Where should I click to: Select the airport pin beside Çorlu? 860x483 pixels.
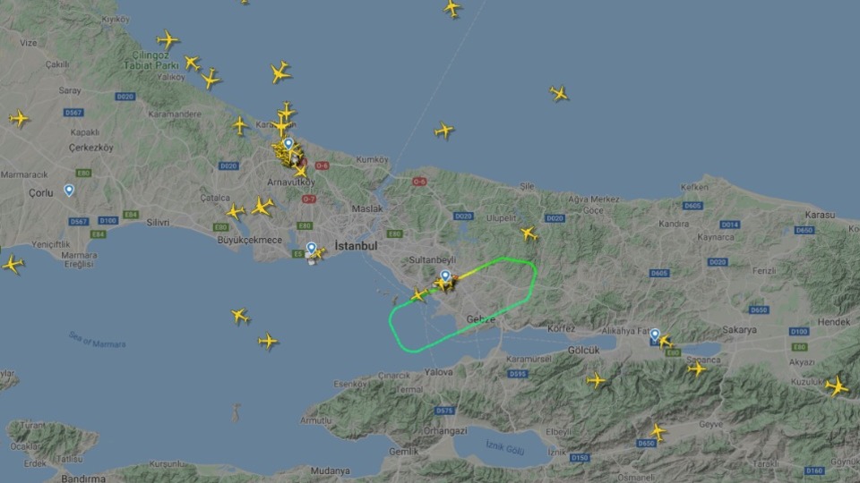[x=69, y=190]
